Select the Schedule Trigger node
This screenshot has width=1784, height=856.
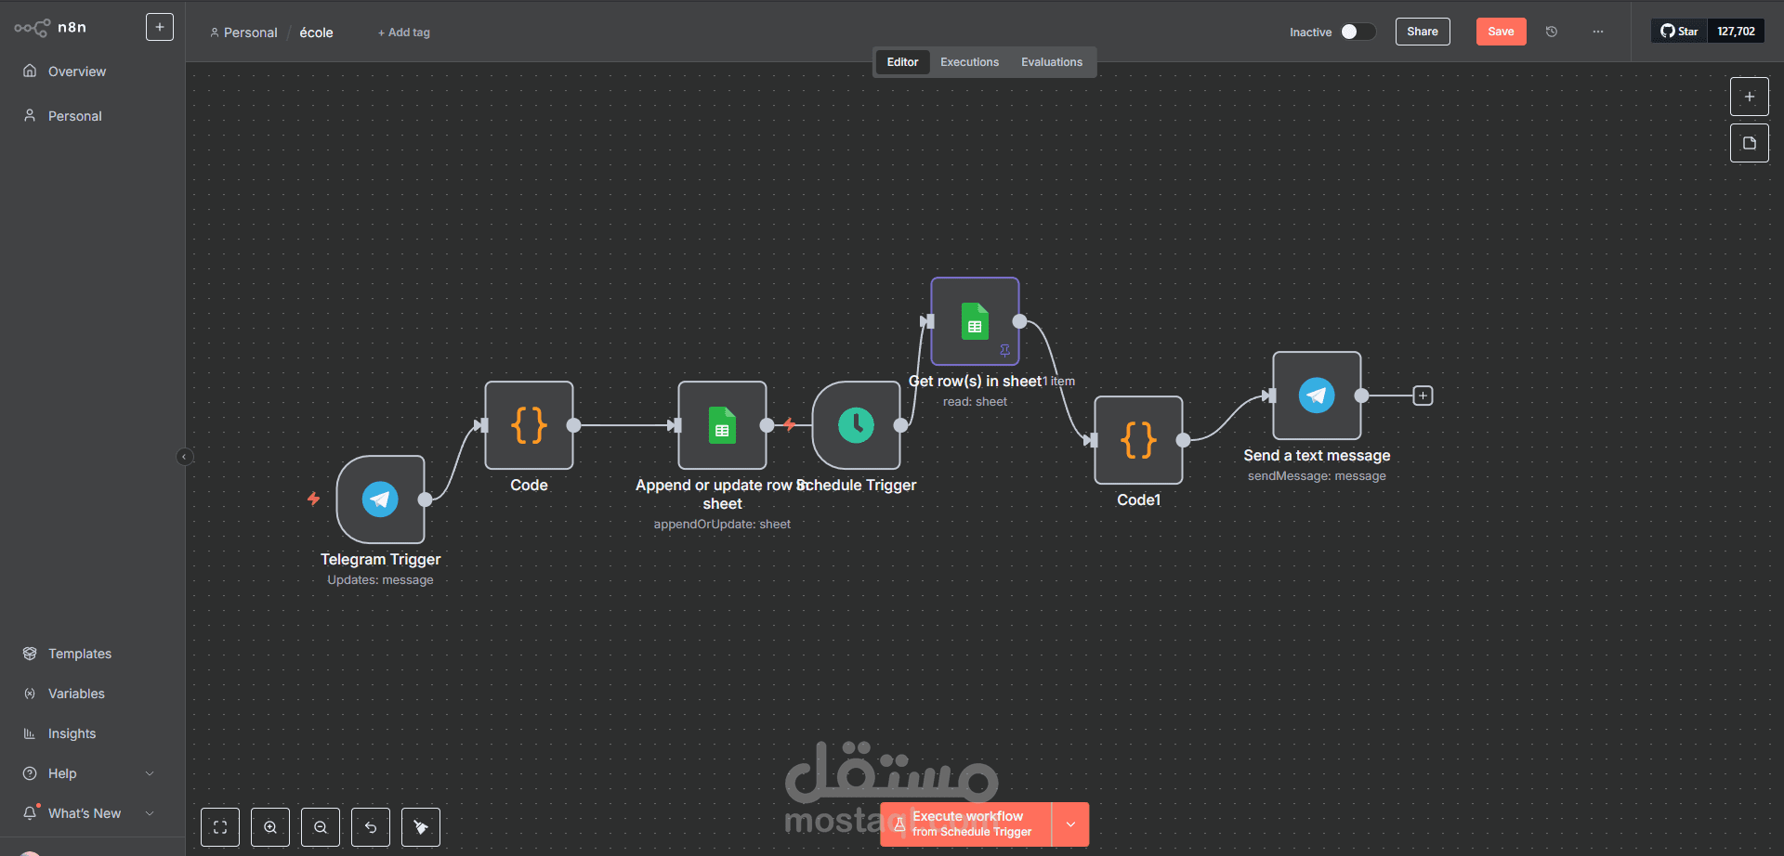[856, 425]
